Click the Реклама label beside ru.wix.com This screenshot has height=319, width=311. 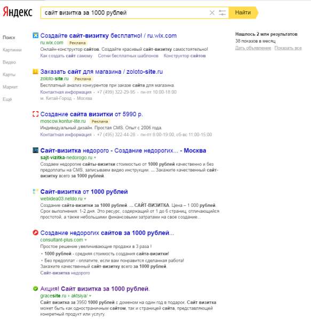pyautogui.click(x=77, y=43)
